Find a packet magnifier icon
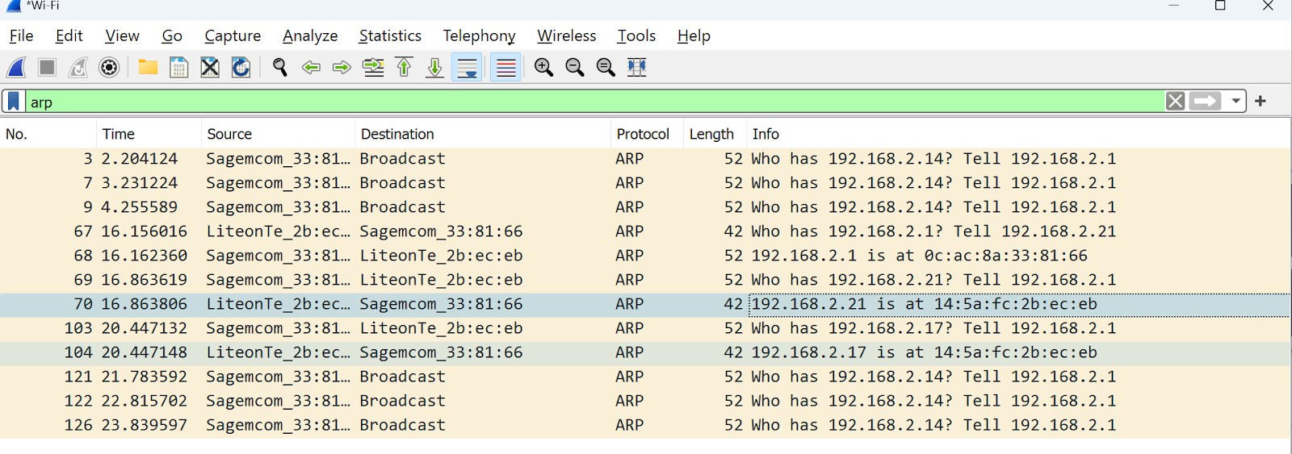Image resolution: width=1292 pixels, height=454 pixels. [279, 67]
